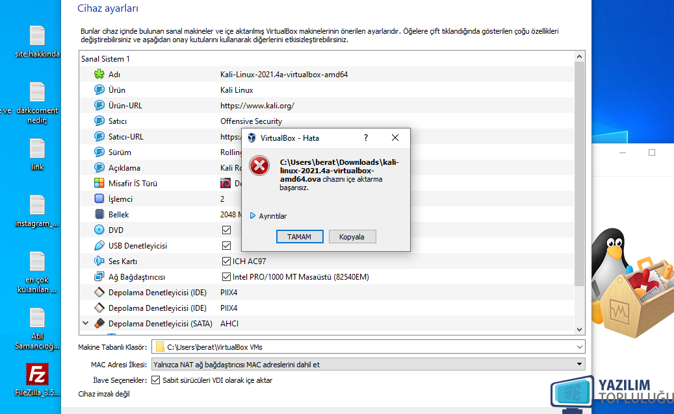Uncheck Intel PRO/1000 MT network adapter checkbox
Image resolution: width=674 pixels, height=414 pixels.
pos(227,276)
